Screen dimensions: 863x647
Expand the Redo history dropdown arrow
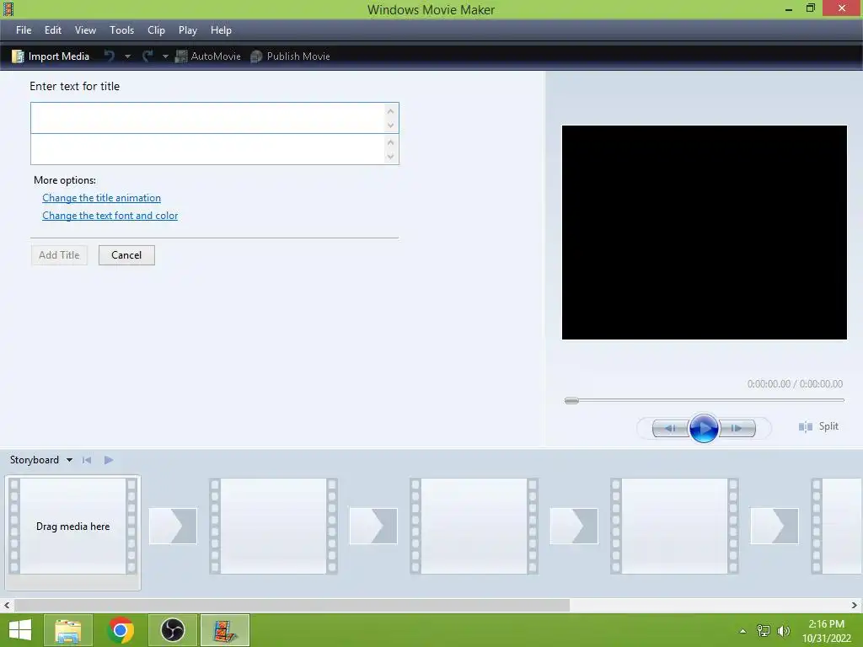coord(165,56)
